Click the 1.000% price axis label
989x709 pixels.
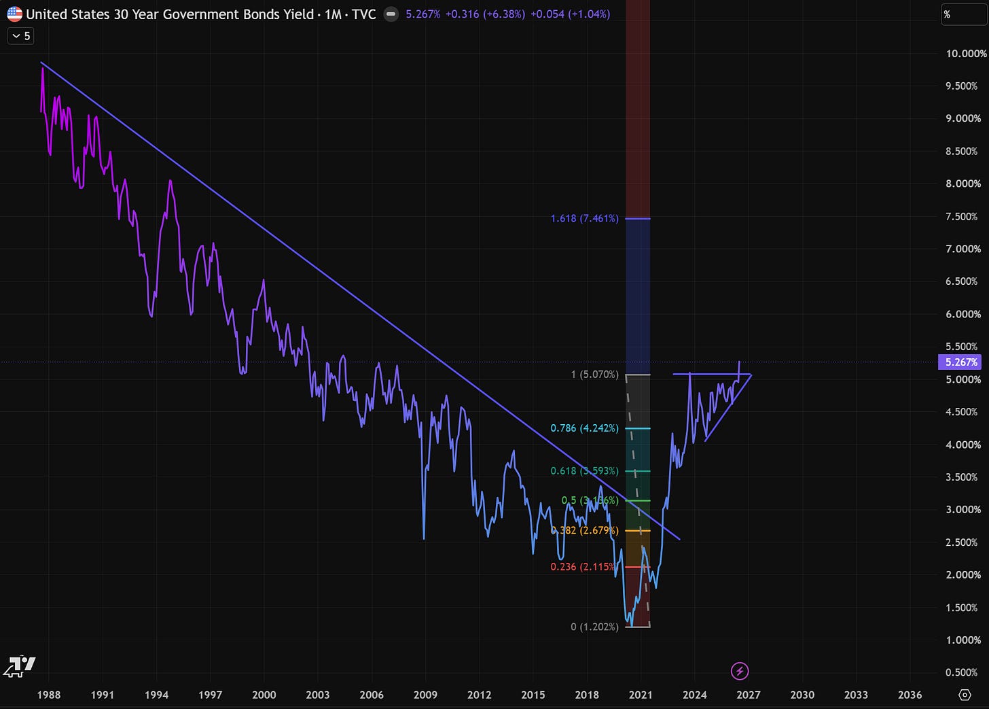point(963,640)
